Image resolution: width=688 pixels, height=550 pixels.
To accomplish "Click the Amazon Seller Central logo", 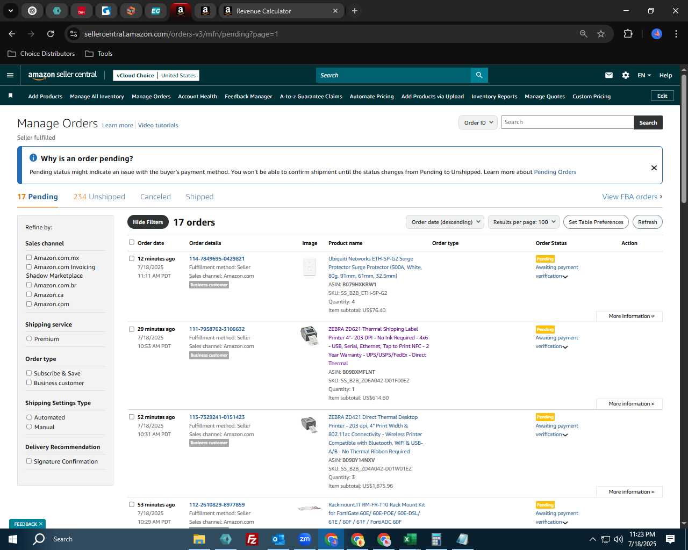I will [x=62, y=75].
